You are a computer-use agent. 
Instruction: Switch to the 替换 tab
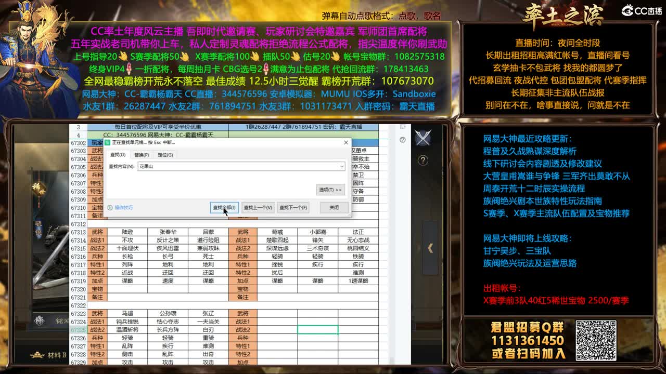pyautogui.click(x=142, y=155)
